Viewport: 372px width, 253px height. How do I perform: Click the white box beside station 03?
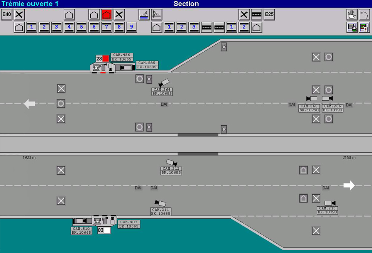(x=107, y=230)
